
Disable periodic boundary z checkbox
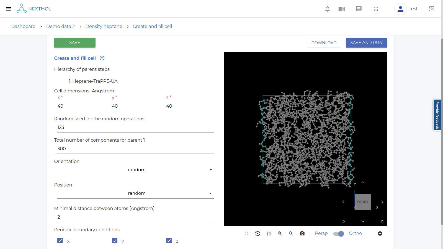(169, 240)
